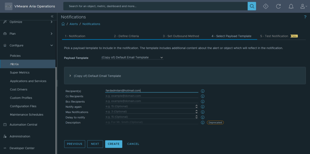The width and height of the screenshot is (310, 154).
Task: Open the alerts diamond warning icon
Action: (265, 6)
